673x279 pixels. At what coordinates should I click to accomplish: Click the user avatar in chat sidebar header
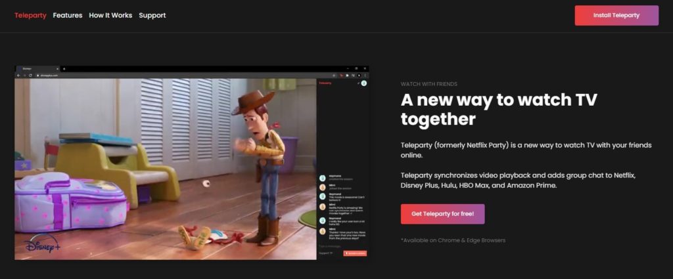pos(363,83)
